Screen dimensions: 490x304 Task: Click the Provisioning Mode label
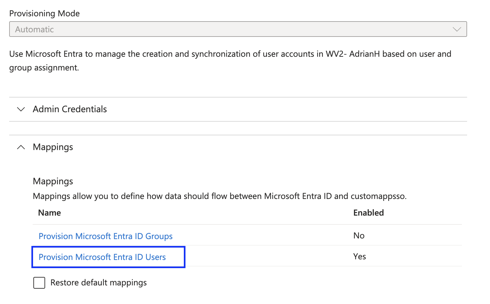44,13
